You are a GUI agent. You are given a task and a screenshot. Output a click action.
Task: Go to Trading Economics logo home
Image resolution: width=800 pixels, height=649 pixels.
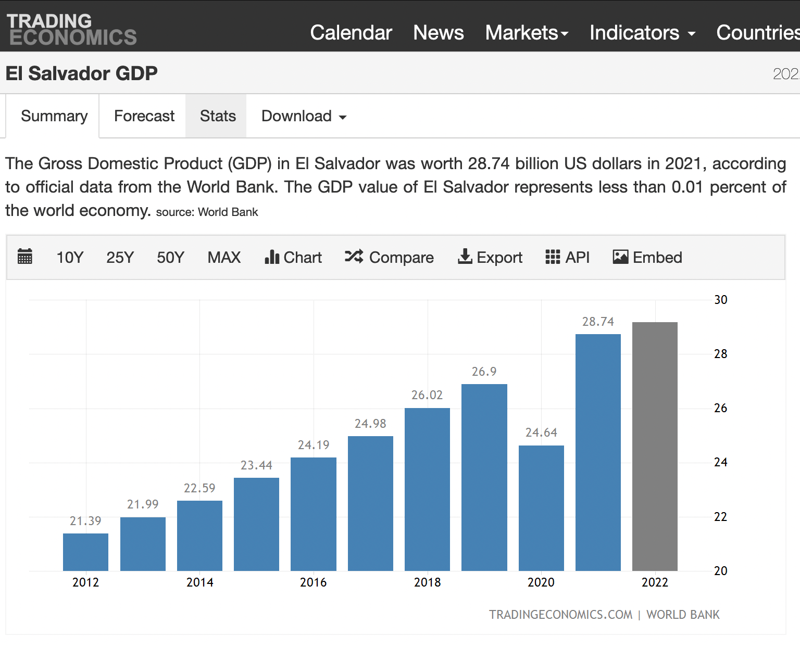pos(72,29)
